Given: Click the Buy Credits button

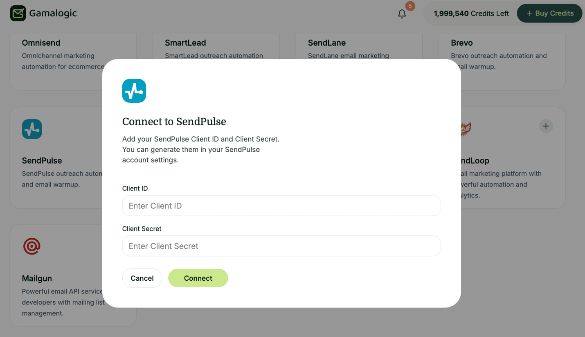Looking at the screenshot, I should point(549,13).
